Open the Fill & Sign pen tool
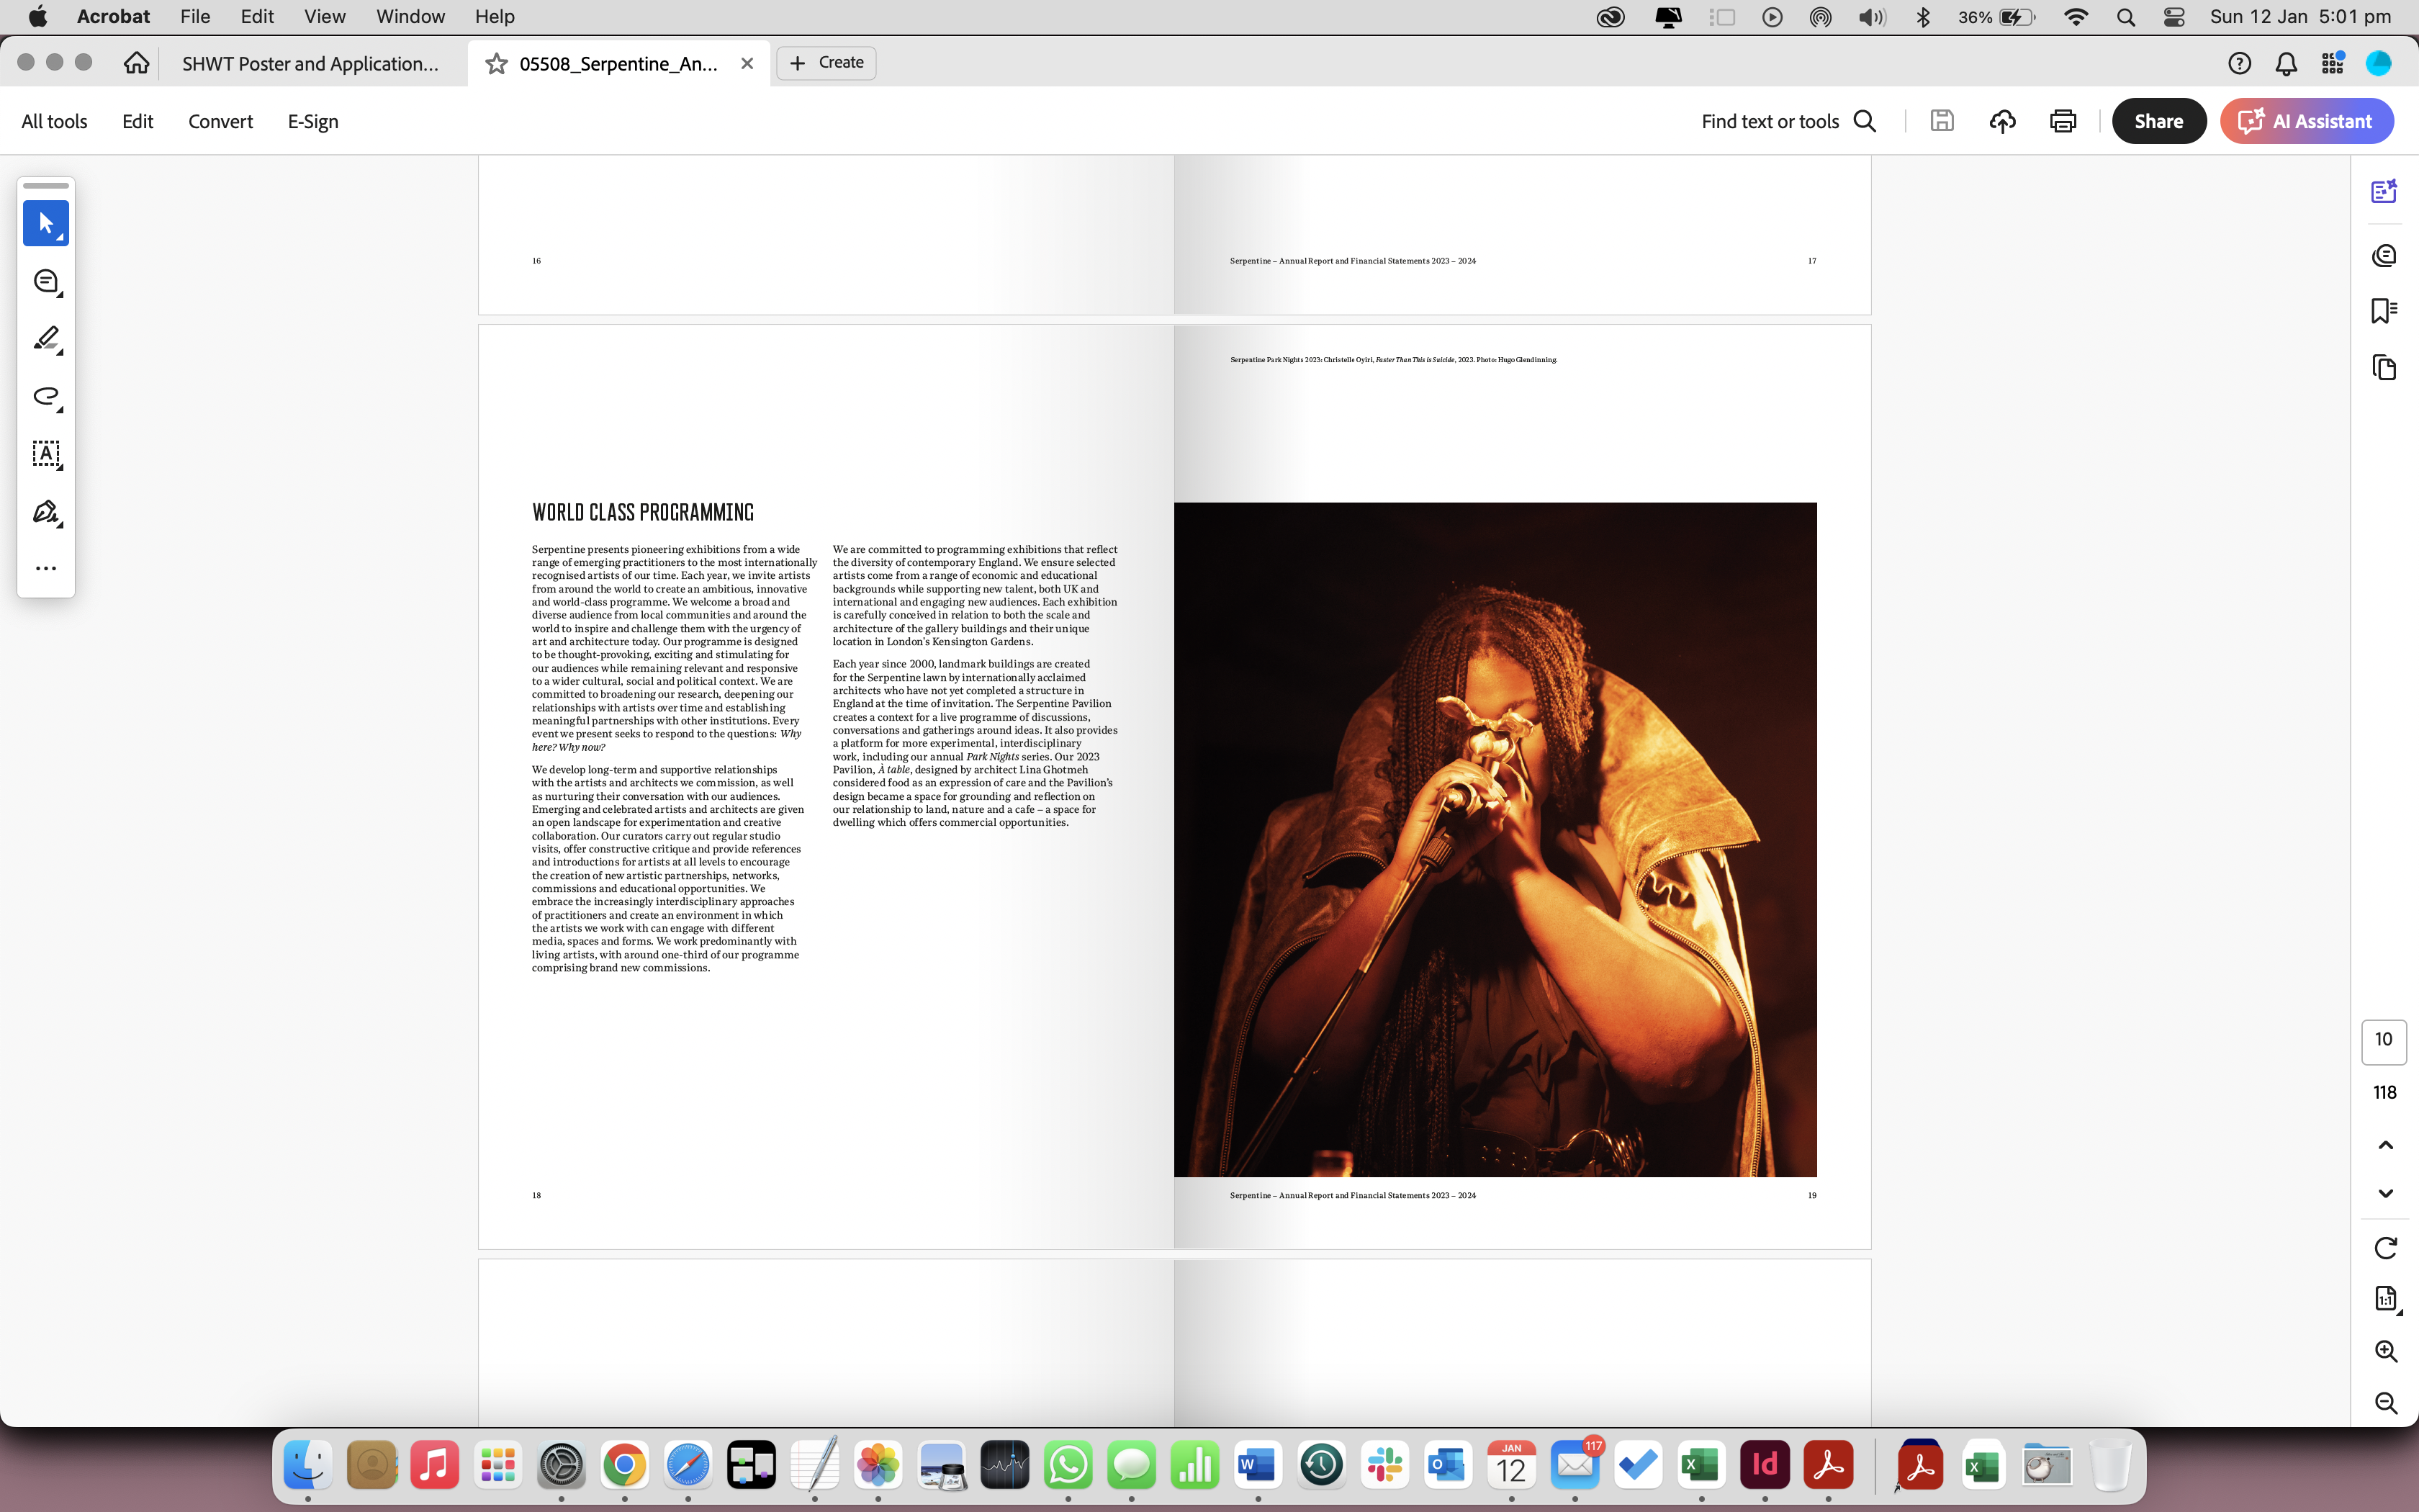The width and height of the screenshot is (2419, 1512). coord(46,512)
